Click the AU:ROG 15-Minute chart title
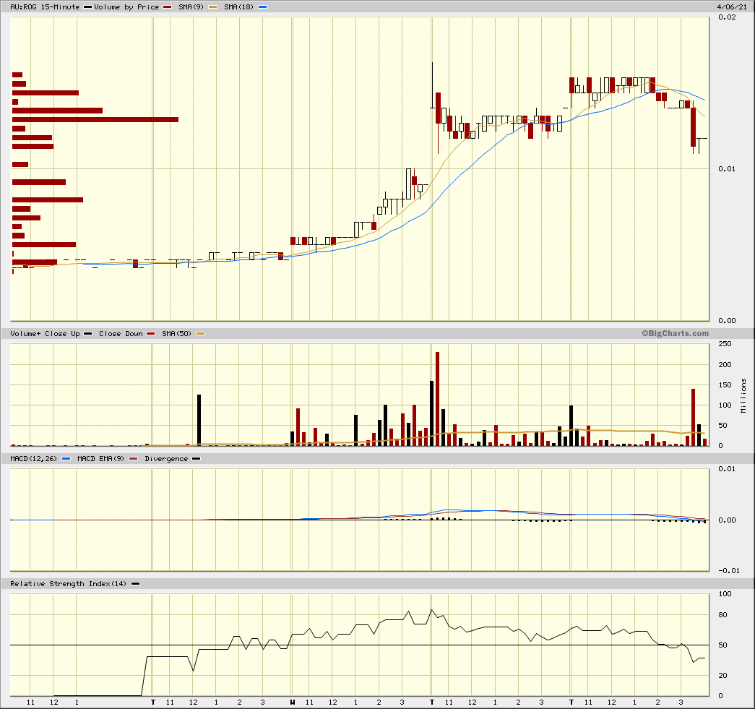755x709 pixels. point(45,7)
